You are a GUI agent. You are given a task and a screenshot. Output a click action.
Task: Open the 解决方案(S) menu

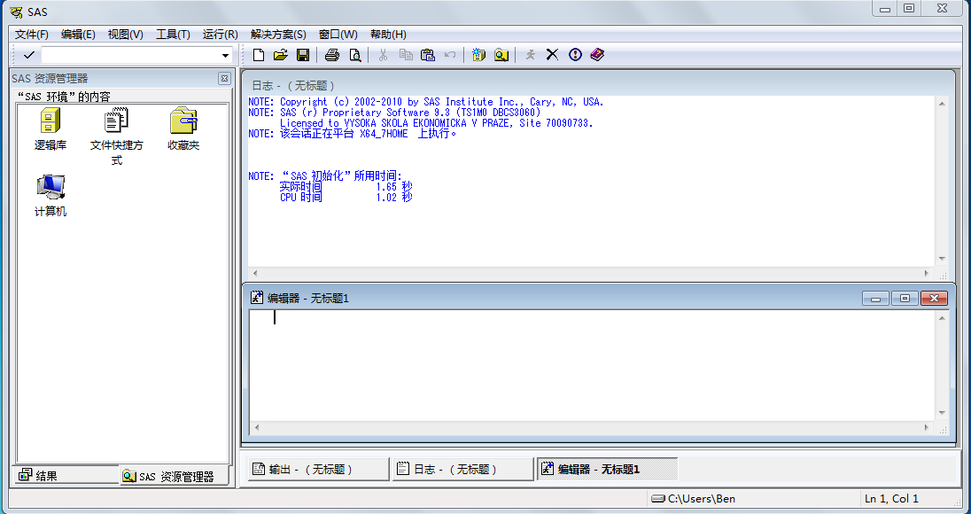[278, 35]
